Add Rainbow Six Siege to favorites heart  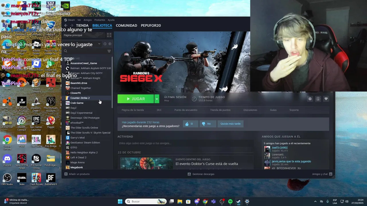326,99
